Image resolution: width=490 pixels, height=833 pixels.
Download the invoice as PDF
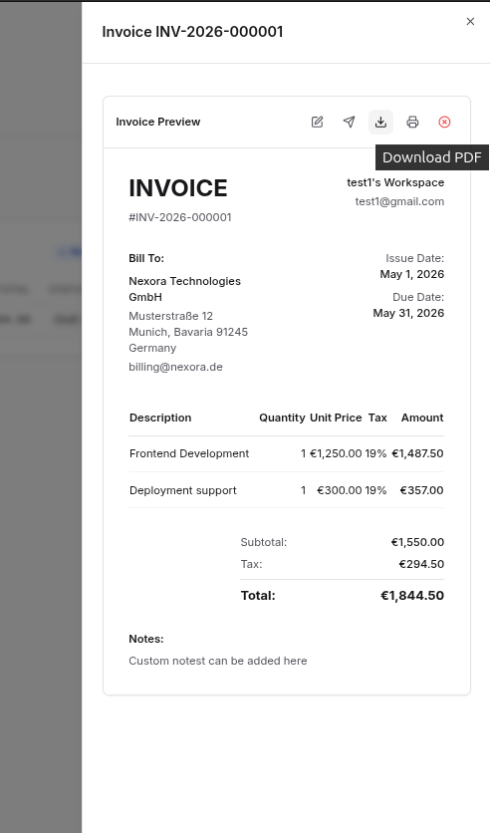point(380,123)
